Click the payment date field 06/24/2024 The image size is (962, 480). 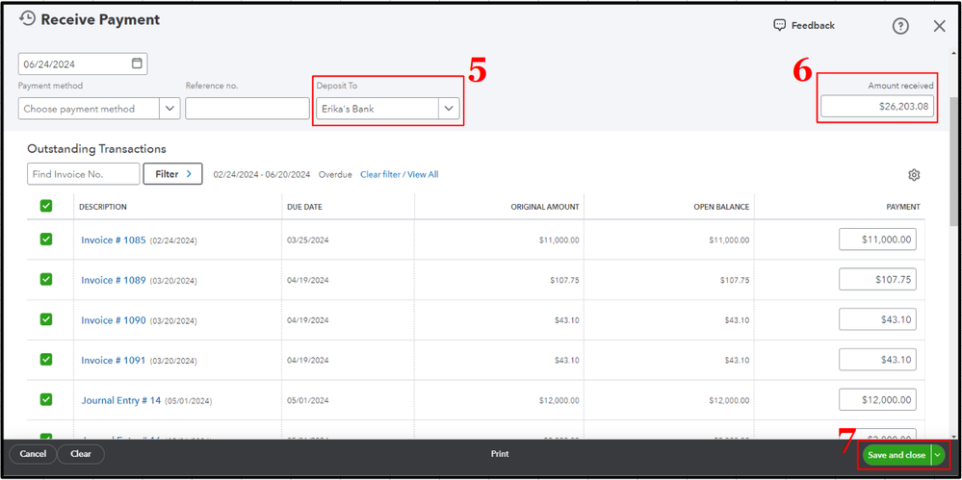(83, 63)
